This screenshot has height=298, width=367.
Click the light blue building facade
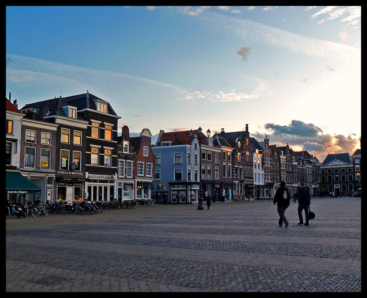(176, 165)
